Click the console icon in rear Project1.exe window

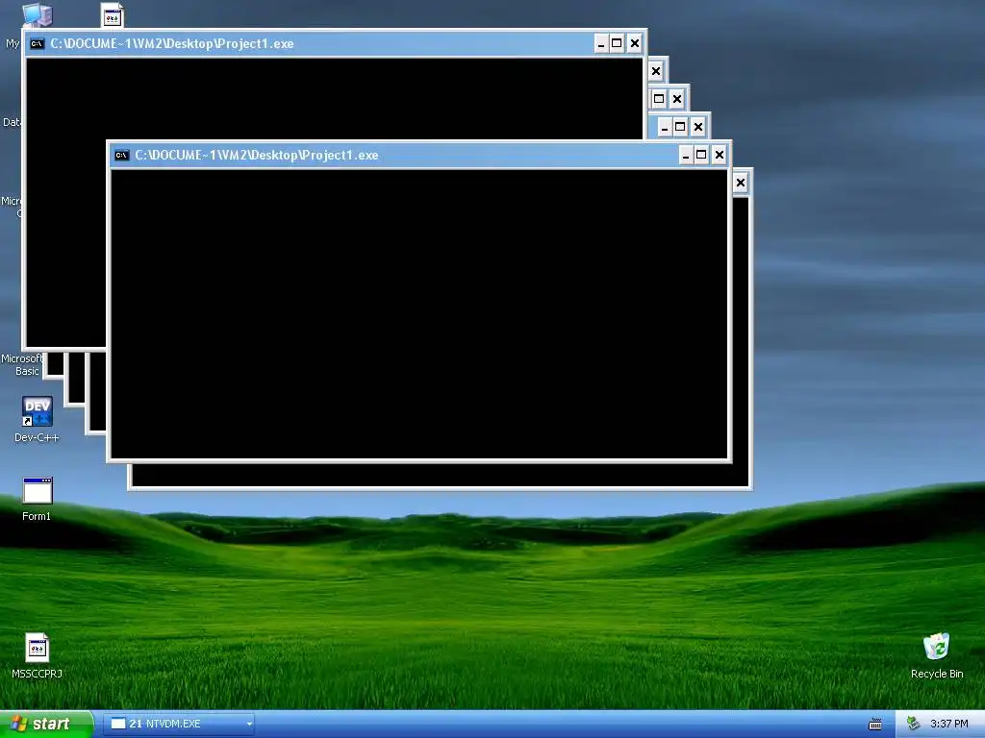click(x=38, y=43)
